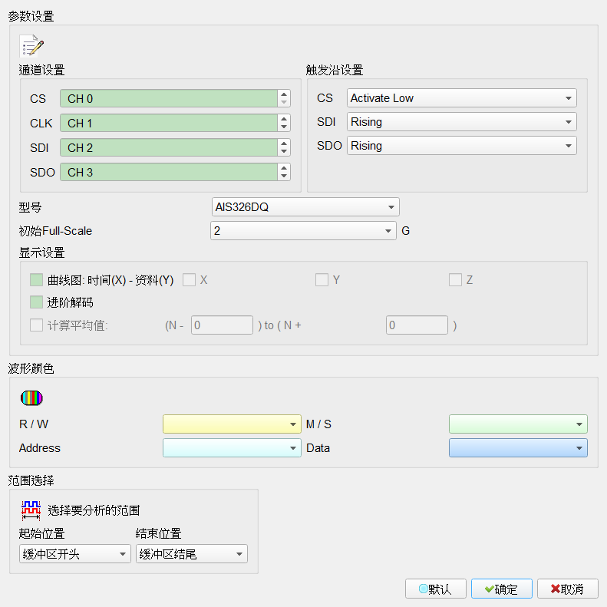The image size is (607, 607).
Task: Toggle the Z axis checkbox
Action: (455, 280)
